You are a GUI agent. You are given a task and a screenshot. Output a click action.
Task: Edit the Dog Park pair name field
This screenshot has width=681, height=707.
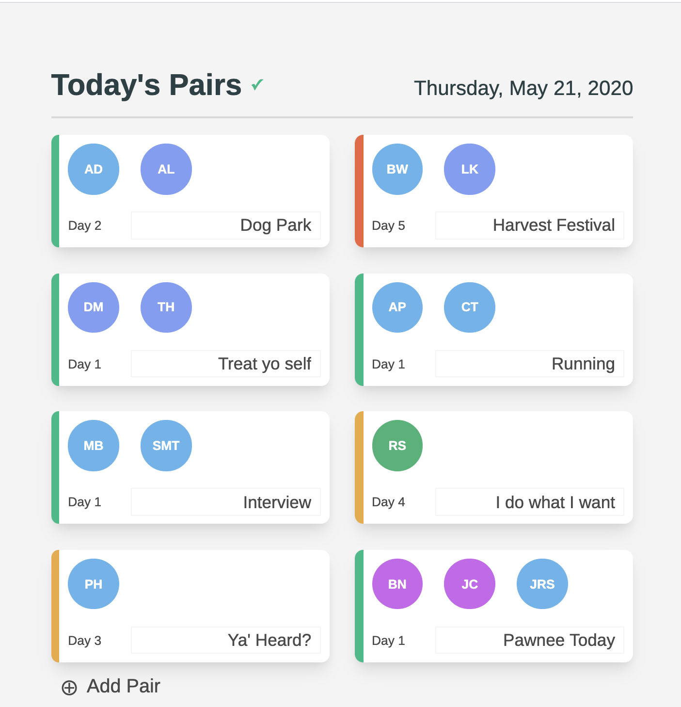(x=226, y=225)
